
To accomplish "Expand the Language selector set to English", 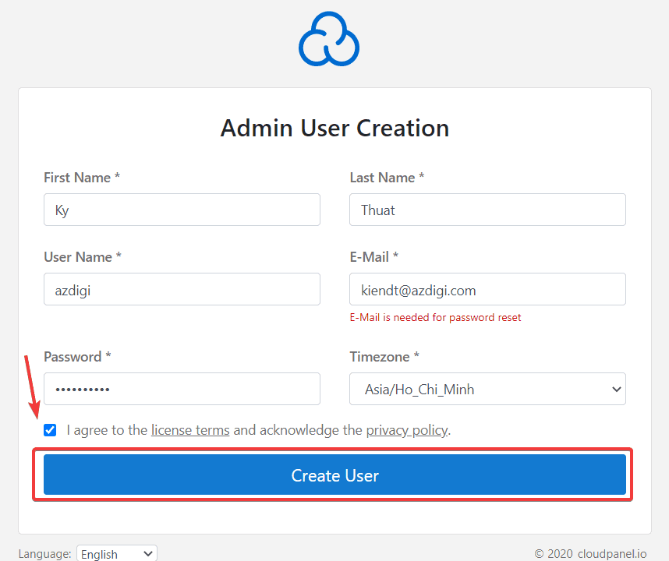I will [x=117, y=554].
